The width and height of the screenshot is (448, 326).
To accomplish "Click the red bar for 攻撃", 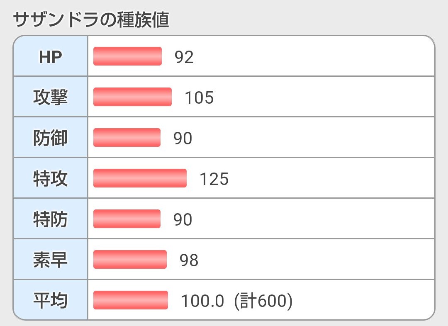I will point(132,97).
